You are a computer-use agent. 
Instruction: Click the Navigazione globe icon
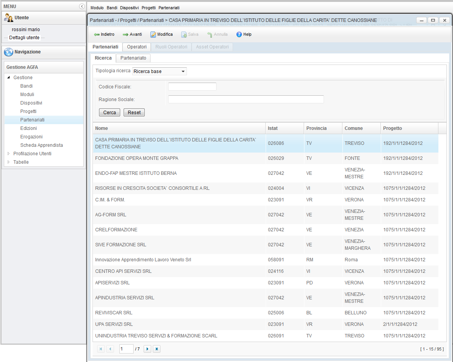[8, 52]
